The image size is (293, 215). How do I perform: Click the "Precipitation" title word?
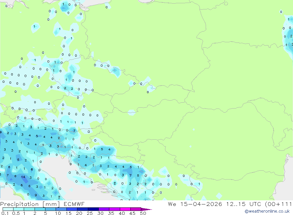(19, 204)
